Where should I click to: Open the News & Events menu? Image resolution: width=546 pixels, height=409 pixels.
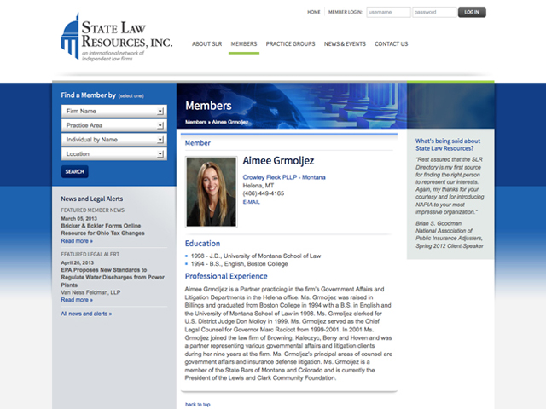[x=345, y=43]
